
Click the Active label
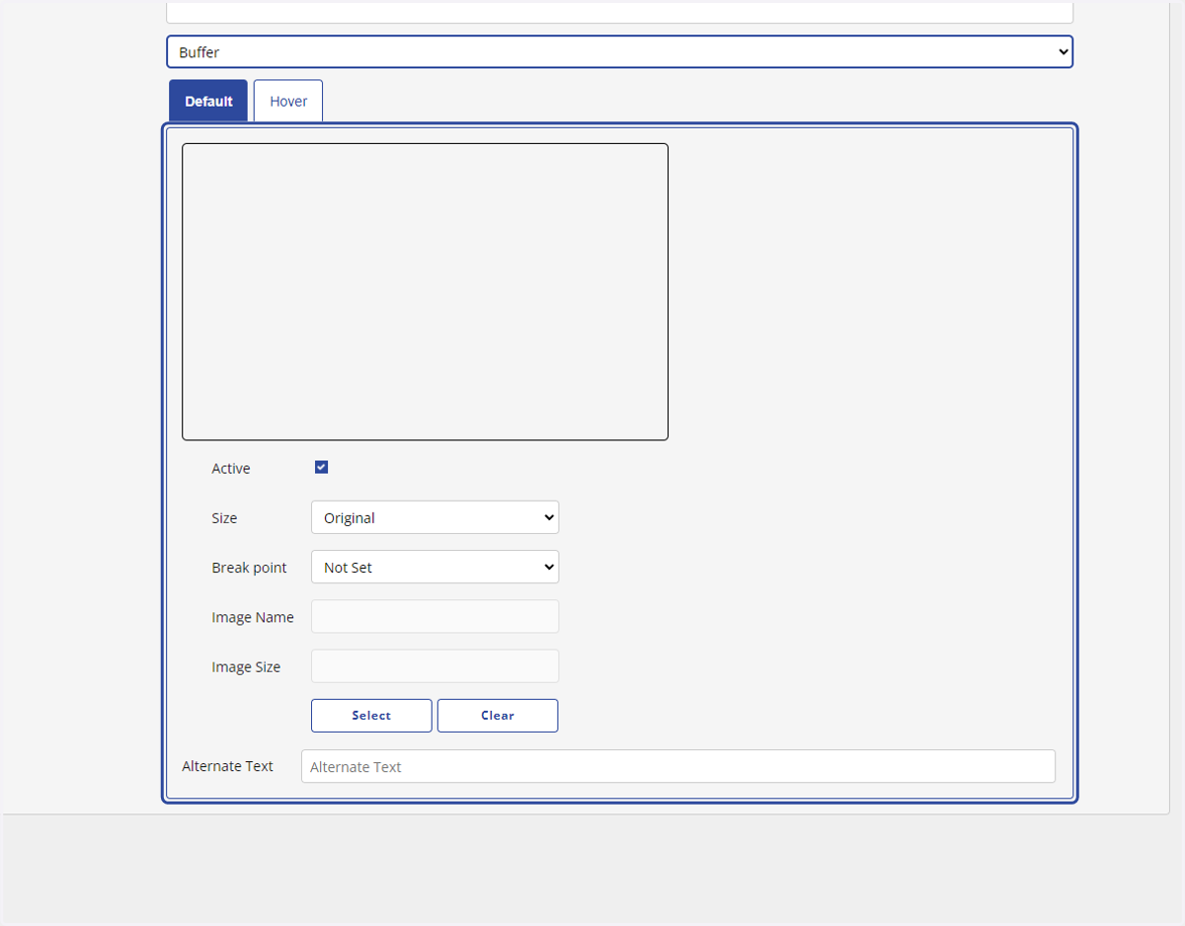231,468
